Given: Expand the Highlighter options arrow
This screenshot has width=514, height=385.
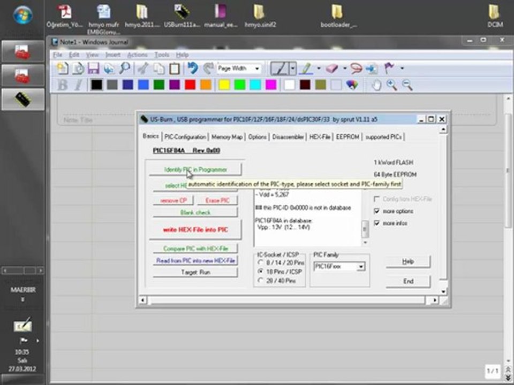Looking at the screenshot, I should pos(319,68).
